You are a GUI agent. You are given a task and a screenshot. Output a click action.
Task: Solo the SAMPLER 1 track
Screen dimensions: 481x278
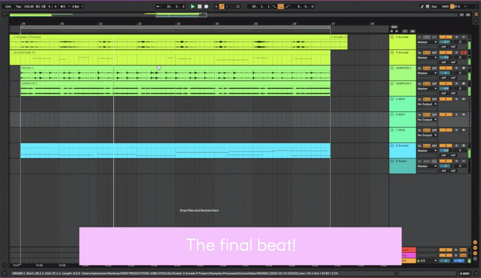pyautogui.click(x=456, y=68)
